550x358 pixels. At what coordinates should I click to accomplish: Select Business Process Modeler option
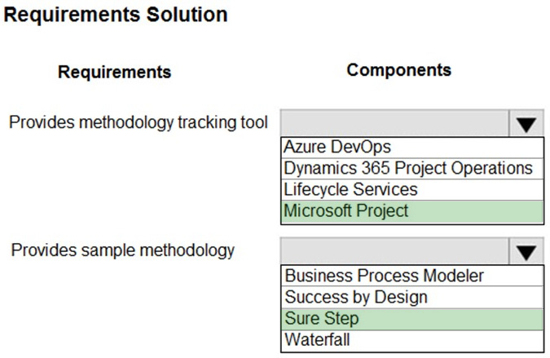point(384,276)
